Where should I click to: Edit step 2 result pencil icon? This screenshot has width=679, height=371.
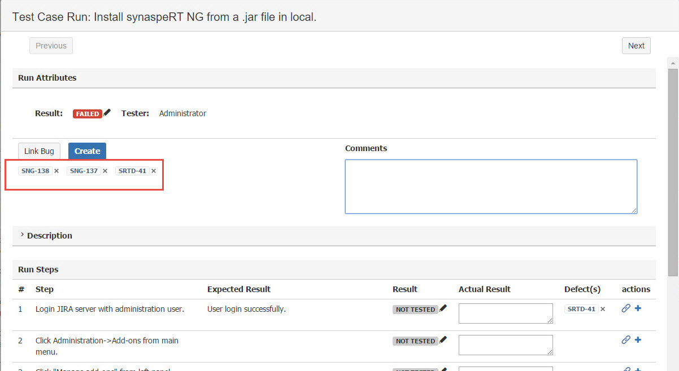click(x=443, y=340)
